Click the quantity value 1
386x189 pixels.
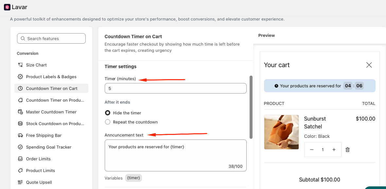323,150
